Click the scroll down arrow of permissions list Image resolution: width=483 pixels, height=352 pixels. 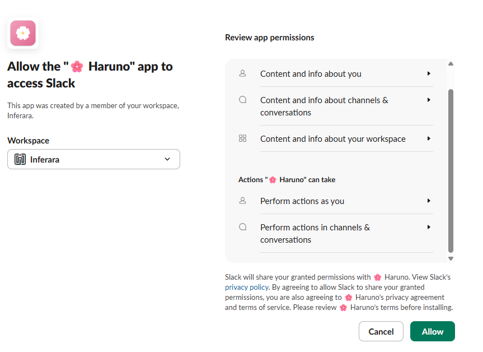pos(451,258)
